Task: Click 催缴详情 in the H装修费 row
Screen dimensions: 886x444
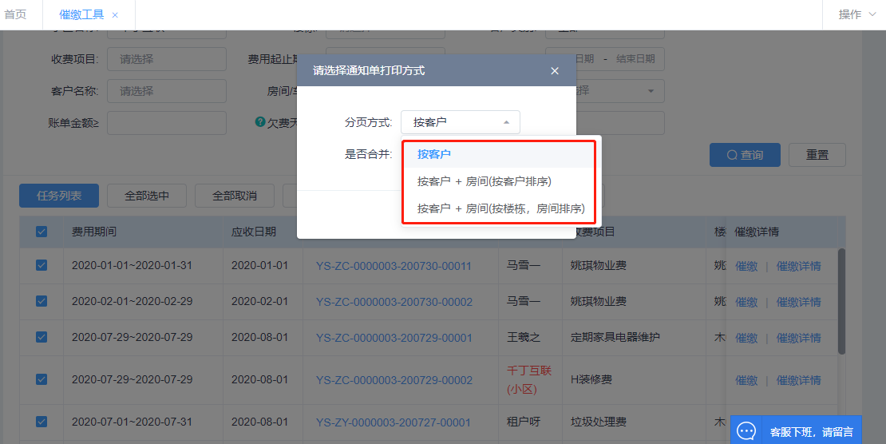Action: (x=798, y=380)
